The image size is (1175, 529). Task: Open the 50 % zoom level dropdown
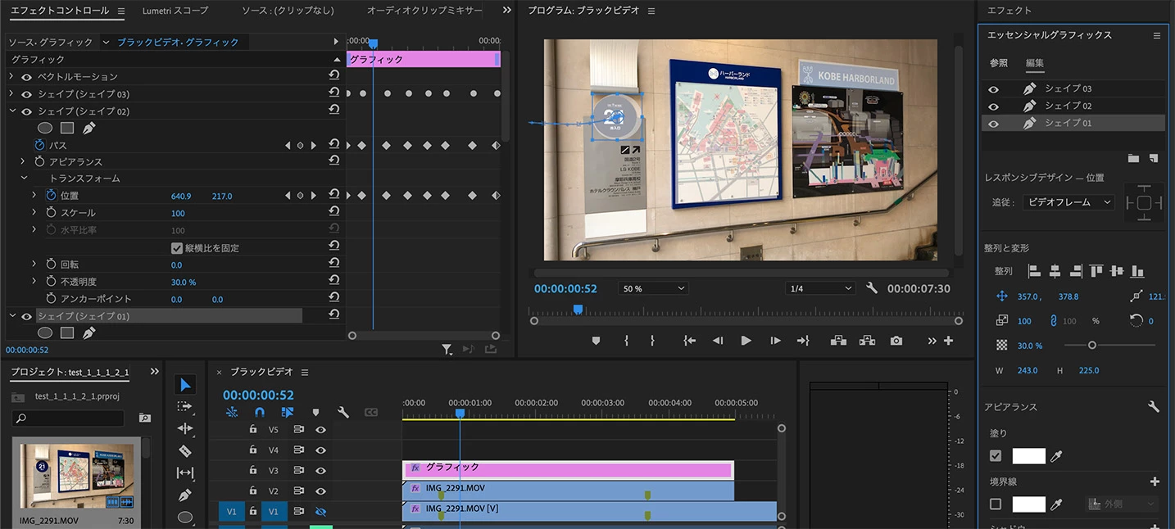click(654, 289)
